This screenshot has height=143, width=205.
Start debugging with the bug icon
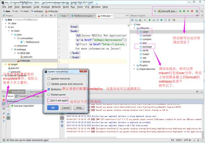click(184, 11)
